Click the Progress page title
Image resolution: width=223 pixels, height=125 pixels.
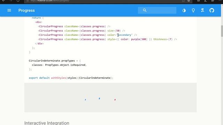pyautogui.click(x=26, y=10)
